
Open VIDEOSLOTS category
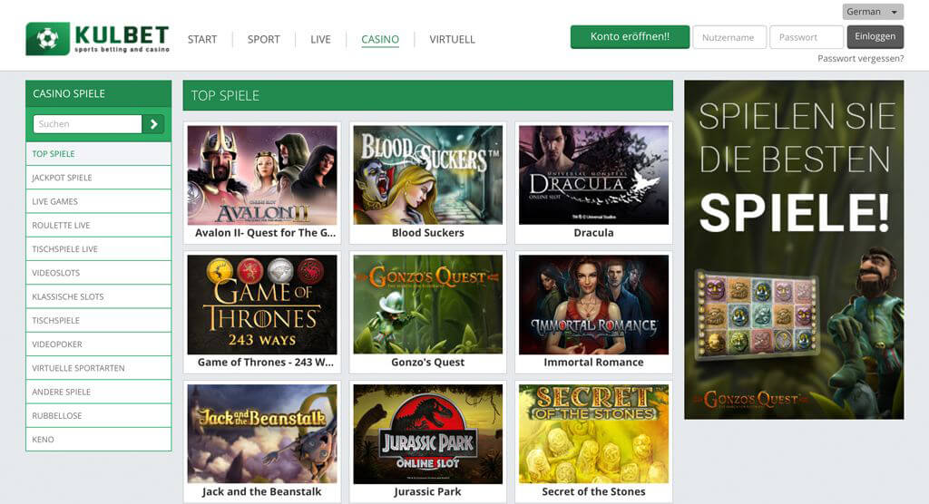pyautogui.click(x=98, y=273)
